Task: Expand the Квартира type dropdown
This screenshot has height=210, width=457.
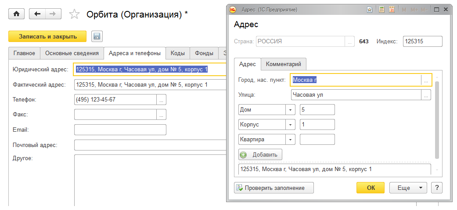Action: pos(291,140)
